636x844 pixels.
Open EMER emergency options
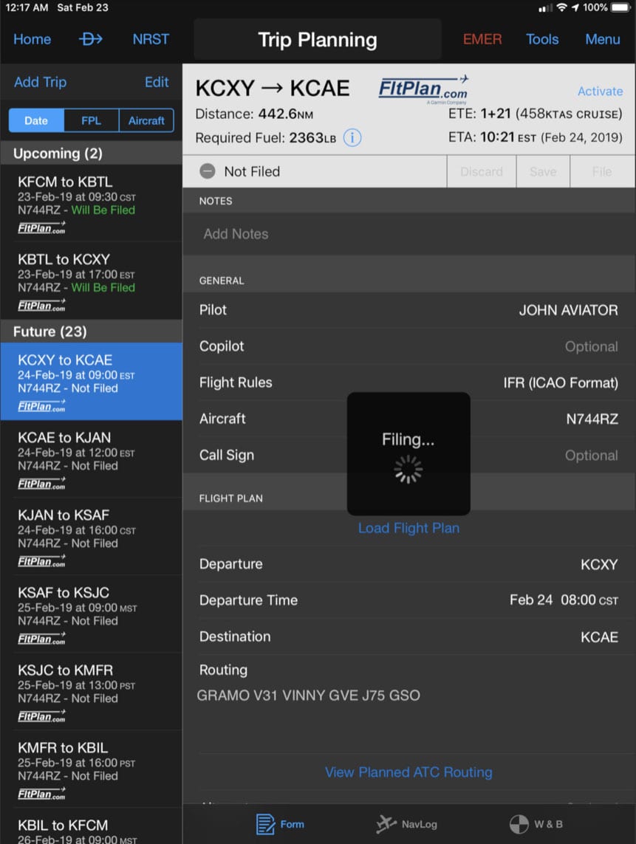[x=482, y=39]
